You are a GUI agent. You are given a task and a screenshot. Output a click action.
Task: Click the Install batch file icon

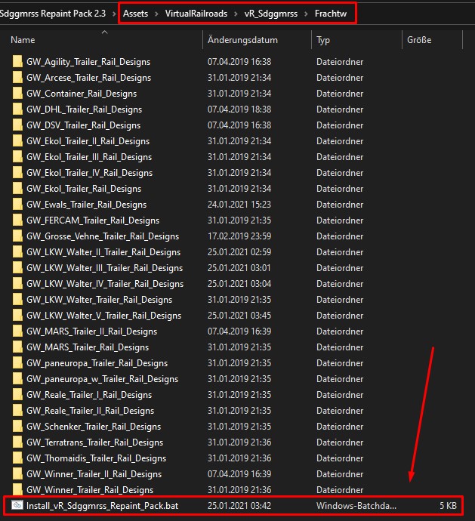click(x=17, y=505)
